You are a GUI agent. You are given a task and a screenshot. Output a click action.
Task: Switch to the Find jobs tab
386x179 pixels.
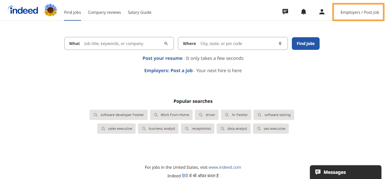(x=72, y=12)
